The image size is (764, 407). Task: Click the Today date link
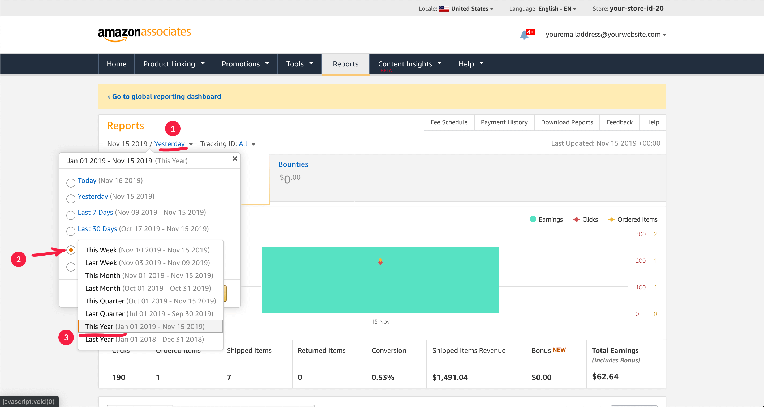(87, 180)
